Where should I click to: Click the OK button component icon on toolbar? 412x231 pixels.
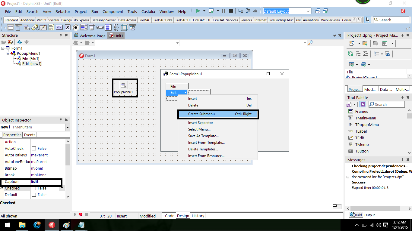(59, 27)
